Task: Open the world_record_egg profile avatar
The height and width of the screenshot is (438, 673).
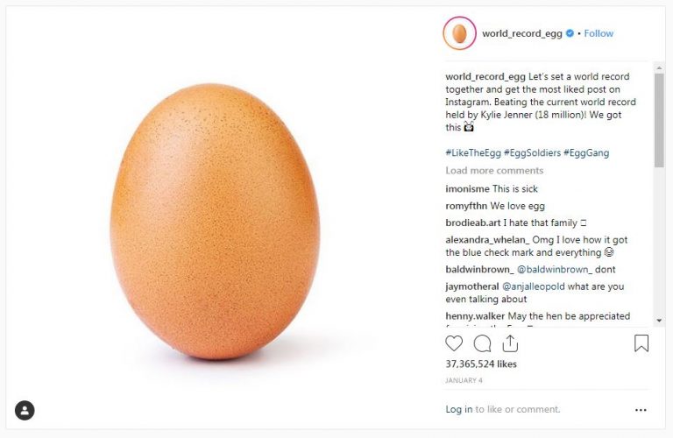Action: click(459, 33)
